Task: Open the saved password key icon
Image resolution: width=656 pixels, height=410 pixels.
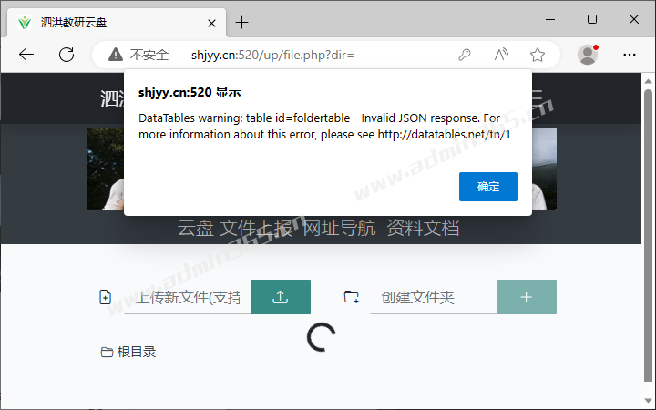Action: click(465, 55)
